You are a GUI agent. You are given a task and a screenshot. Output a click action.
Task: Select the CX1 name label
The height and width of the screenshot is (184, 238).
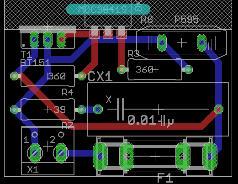[100, 77]
